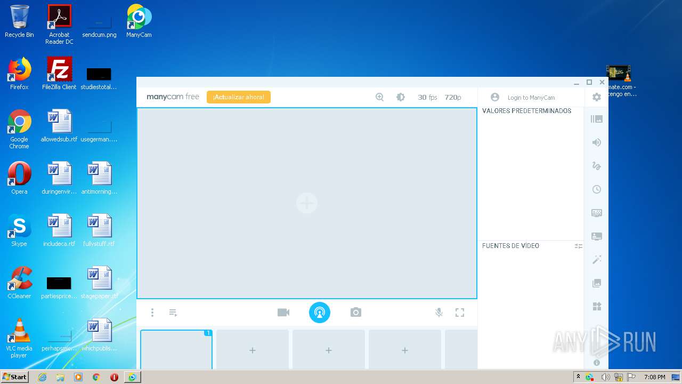
Task: Open the file explorer taskbar icon
Action: pos(60,377)
